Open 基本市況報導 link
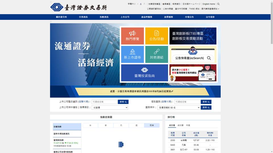 181,9
